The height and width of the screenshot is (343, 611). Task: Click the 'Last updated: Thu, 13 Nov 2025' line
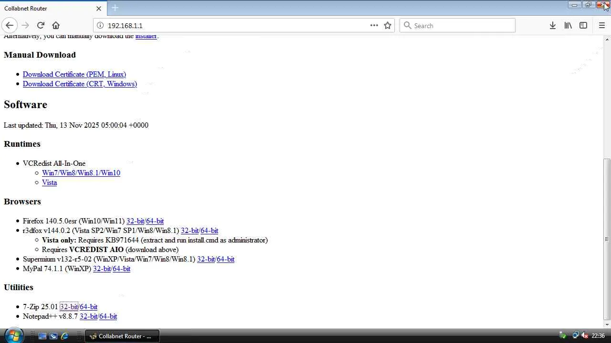coord(76,125)
